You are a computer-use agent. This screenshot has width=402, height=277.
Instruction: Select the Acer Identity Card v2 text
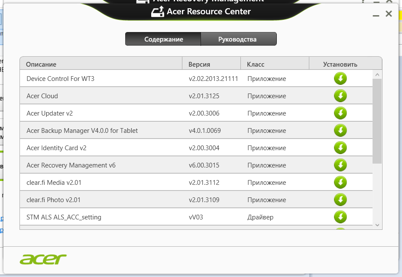[56, 148]
